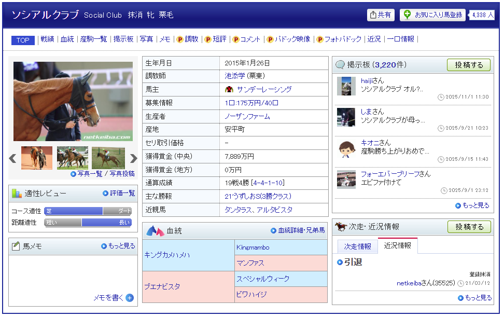Show the previous photo with left arrow
The image size is (504, 317).
coord(13,158)
